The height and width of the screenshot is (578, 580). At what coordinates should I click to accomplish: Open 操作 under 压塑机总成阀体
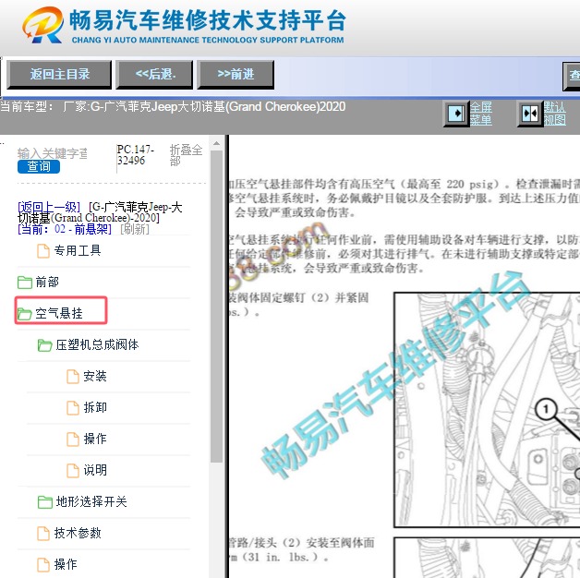click(95, 439)
